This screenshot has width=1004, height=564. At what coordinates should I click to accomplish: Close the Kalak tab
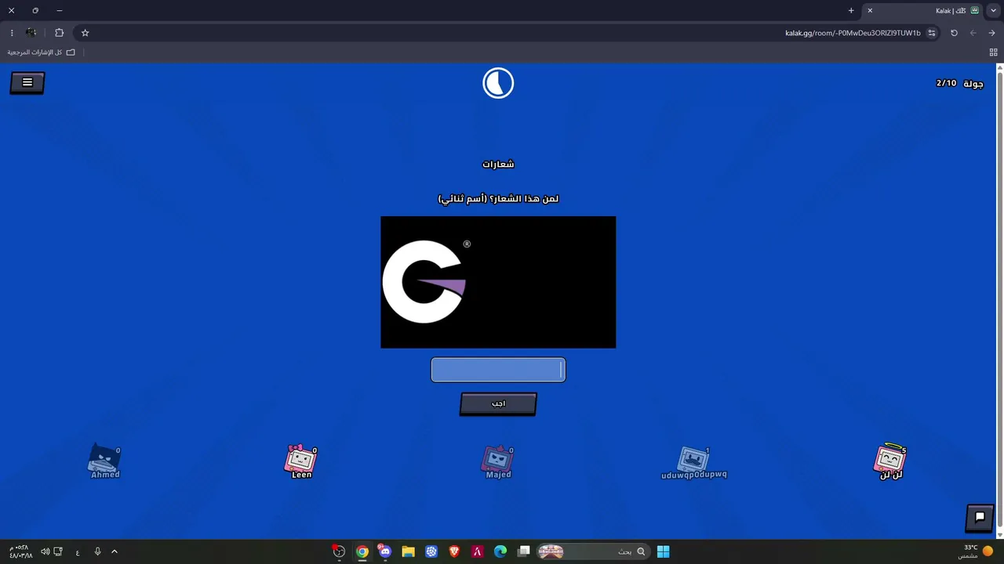point(870,11)
